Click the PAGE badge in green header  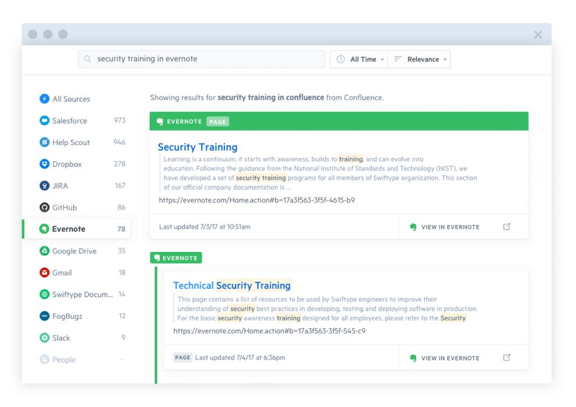(218, 121)
